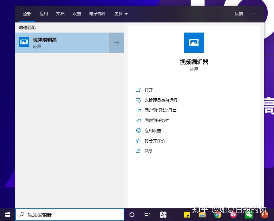274x221 pixels.
Task: Click the 打开 open-window icon
Action: (138, 90)
